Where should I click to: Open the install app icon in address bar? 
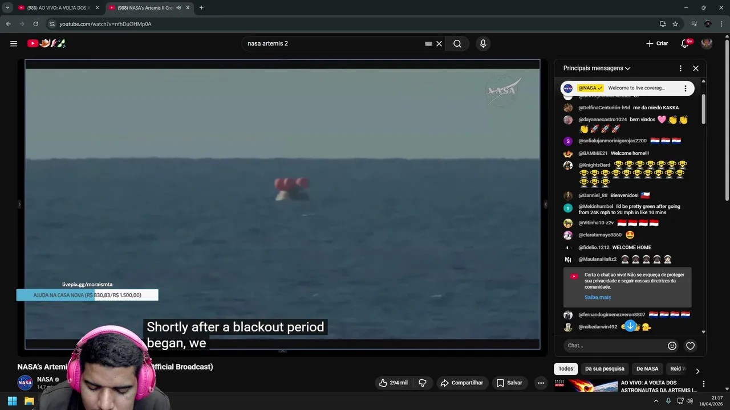tap(663, 24)
